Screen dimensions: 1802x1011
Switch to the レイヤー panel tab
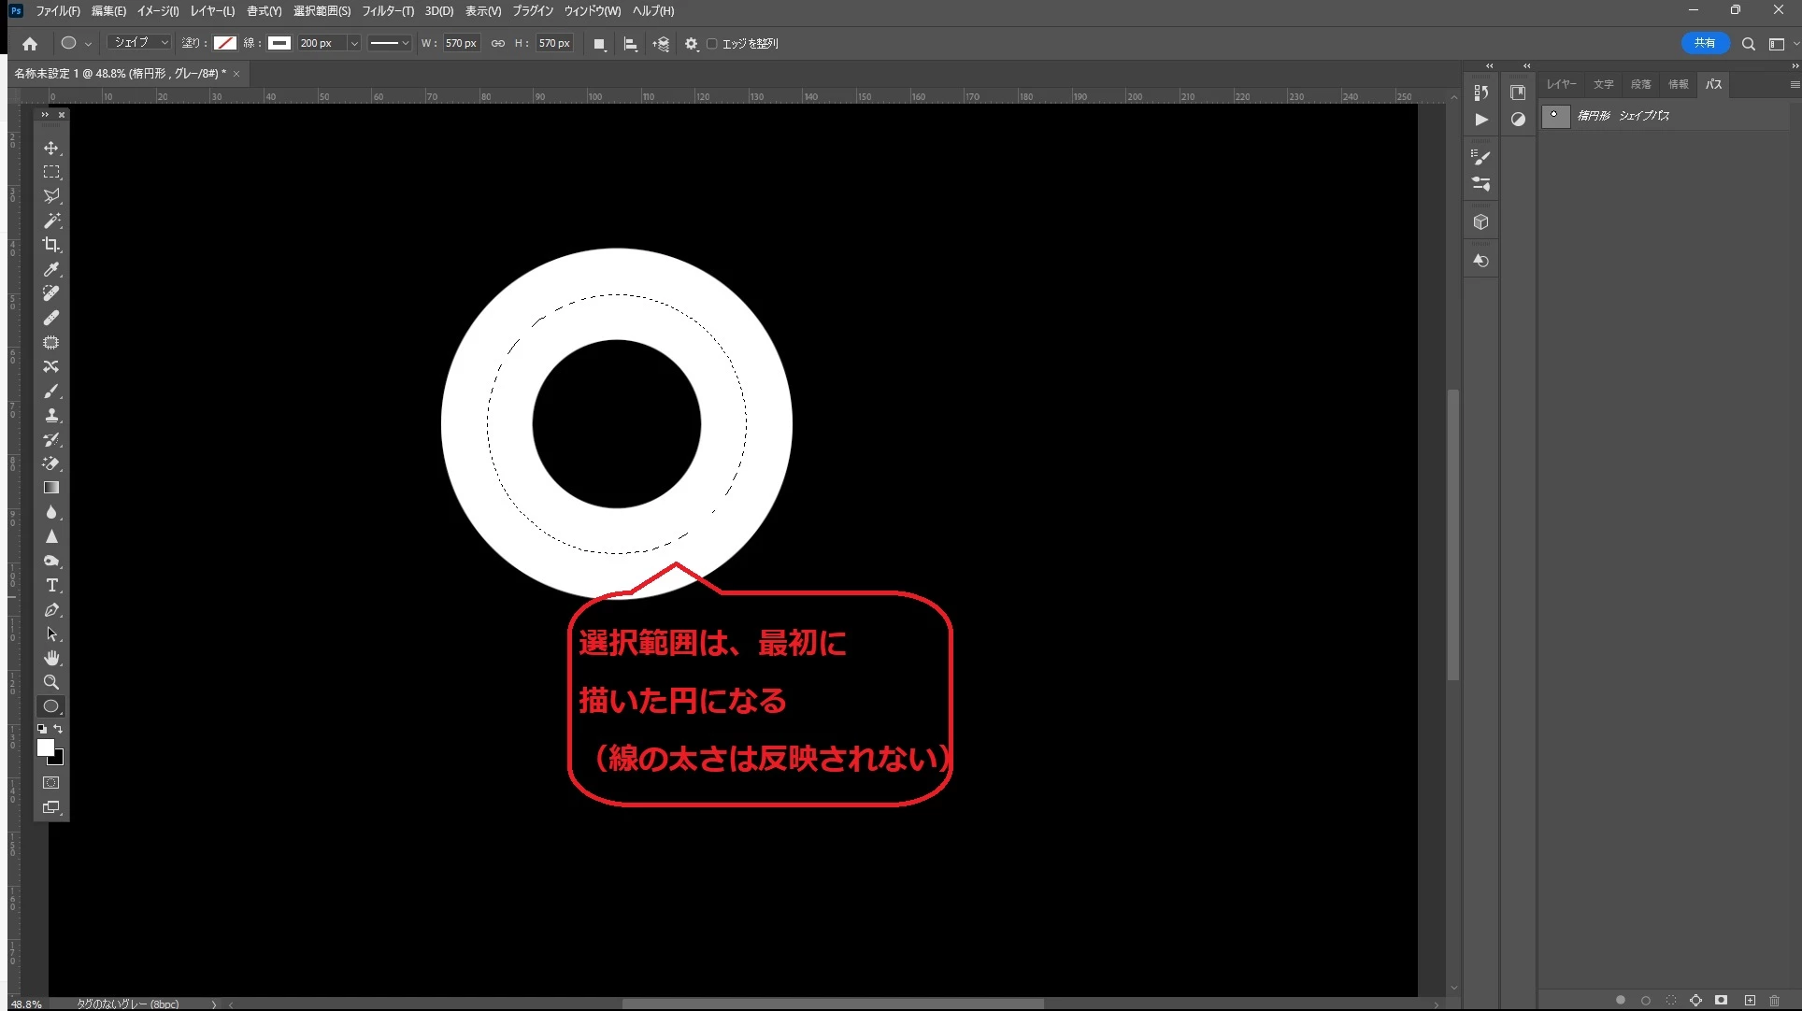pyautogui.click(x=1560, y=84)
